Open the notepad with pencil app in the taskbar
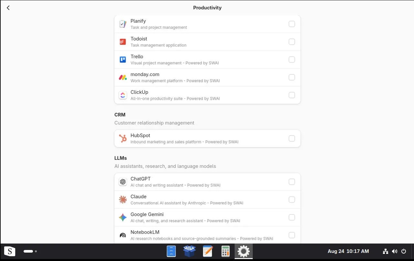Viewport: 414px width, 261px height. [208, 251]
